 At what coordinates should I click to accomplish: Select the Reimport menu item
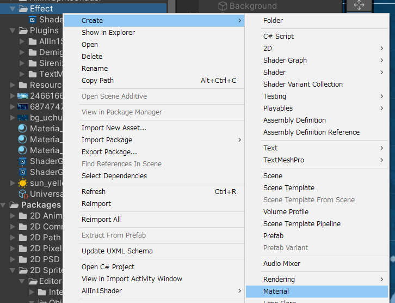click(154, 204)
